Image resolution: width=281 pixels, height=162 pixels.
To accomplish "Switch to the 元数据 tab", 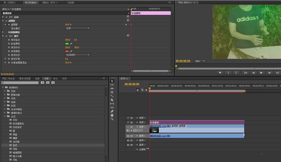I will [x=70, y=3].
